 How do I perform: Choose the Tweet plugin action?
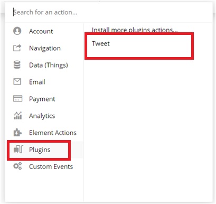[101, 43]
